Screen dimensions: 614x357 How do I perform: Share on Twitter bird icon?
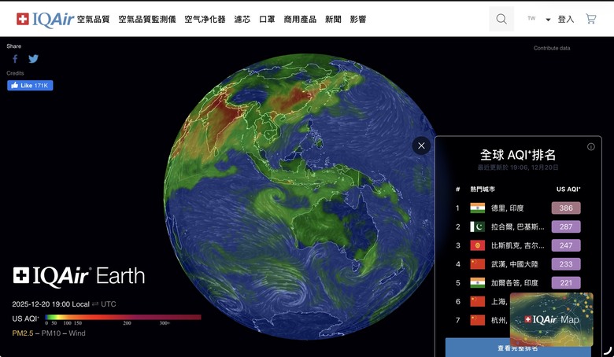(34, 59)
